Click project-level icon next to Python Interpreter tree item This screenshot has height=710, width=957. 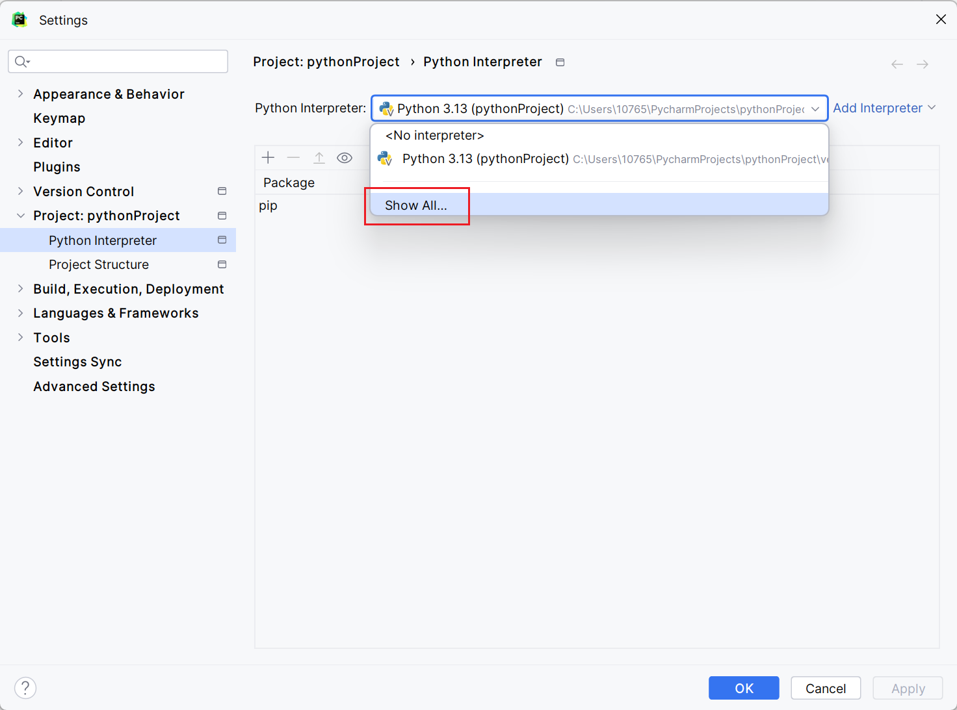coord(222,240)
